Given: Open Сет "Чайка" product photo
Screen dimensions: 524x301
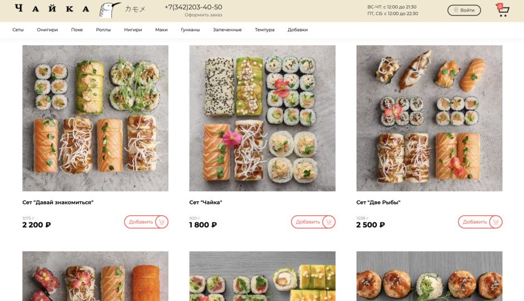Looking at the screenshot, I should coord(263,118).
